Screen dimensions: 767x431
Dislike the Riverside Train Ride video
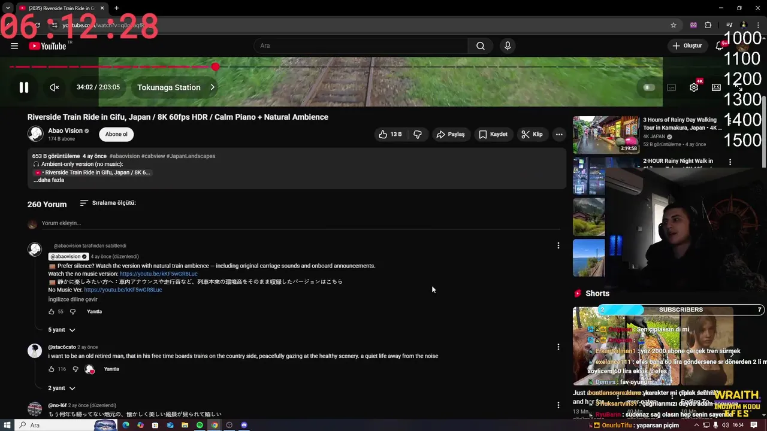(418, 135)
